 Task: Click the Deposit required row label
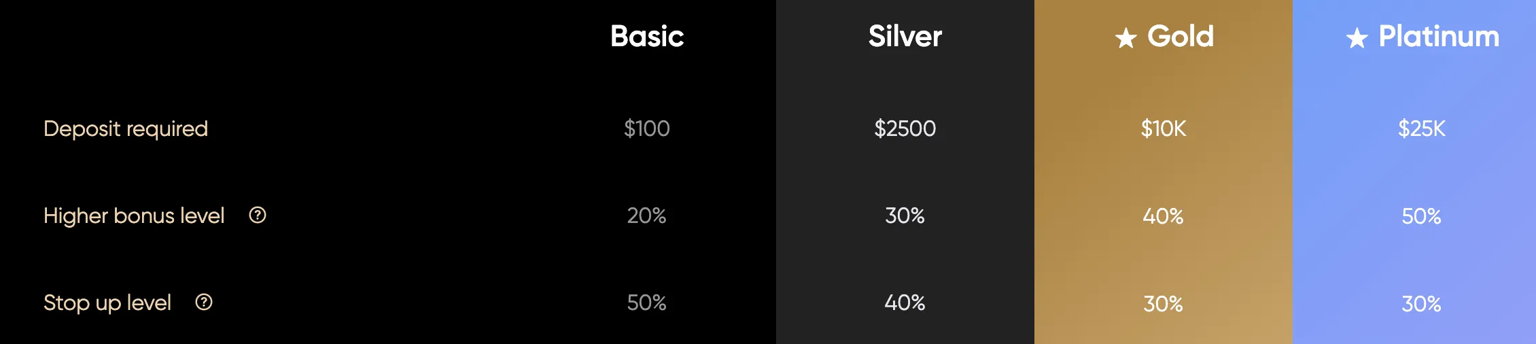coord(126,128)
